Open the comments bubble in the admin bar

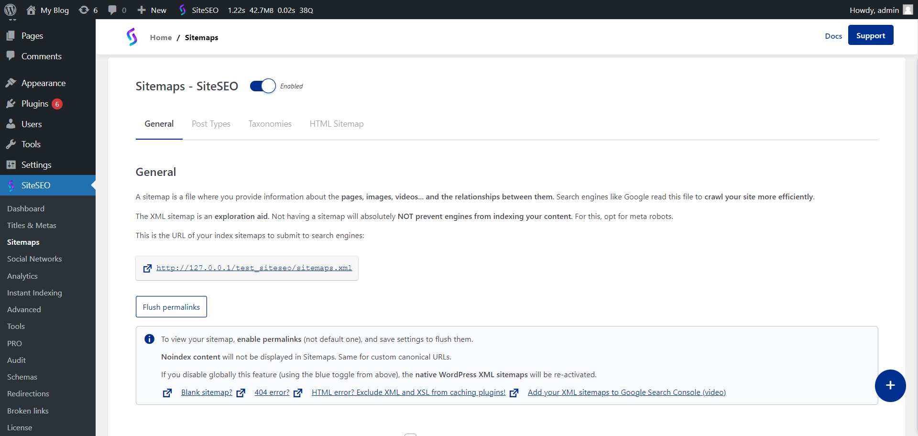112,10
